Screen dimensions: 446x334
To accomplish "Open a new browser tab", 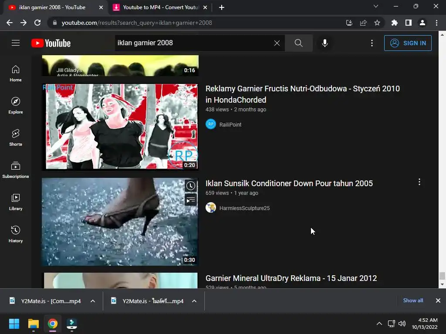I will click(222, 7).
